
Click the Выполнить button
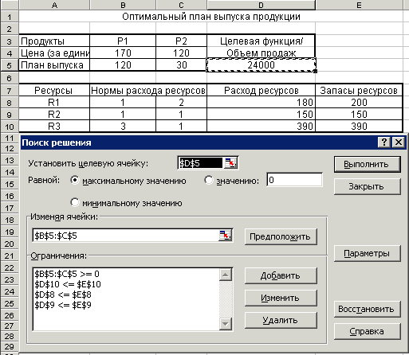[367, 164]
